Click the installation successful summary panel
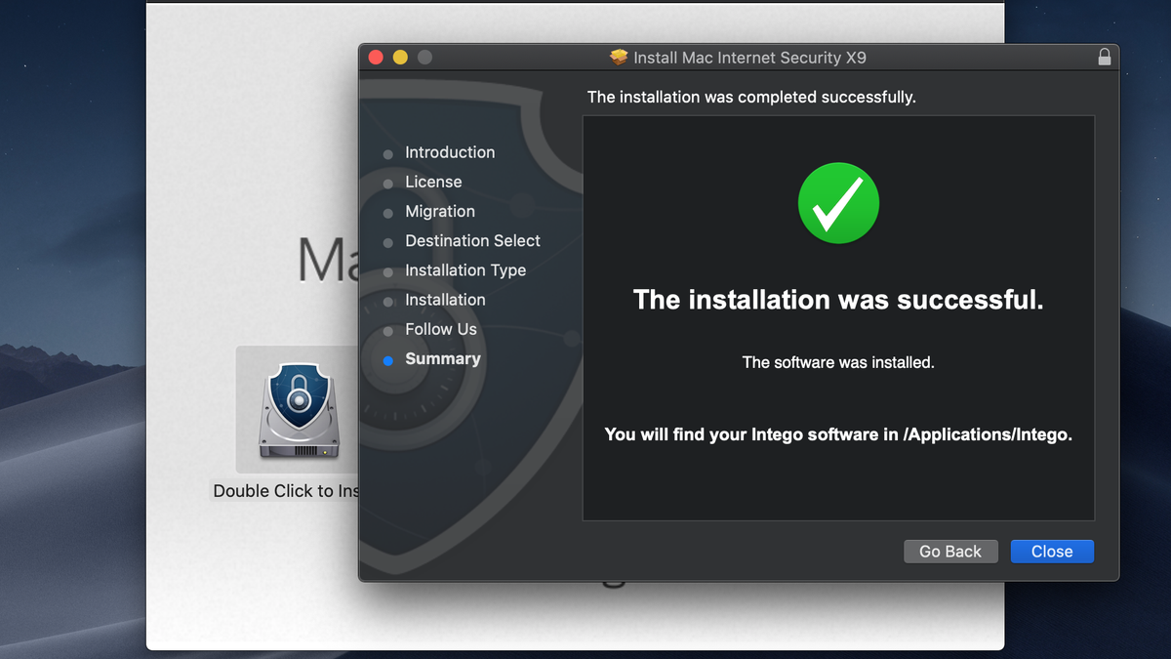1171x659 pixels. (x=838, y=317)
